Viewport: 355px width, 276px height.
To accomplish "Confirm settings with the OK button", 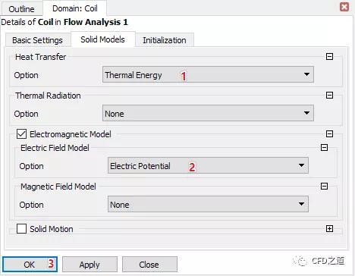I will coord(30,265).
